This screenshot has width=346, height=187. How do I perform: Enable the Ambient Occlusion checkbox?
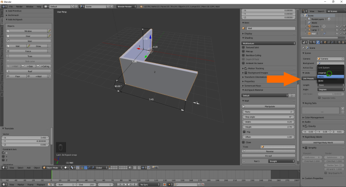coord(244,63)
